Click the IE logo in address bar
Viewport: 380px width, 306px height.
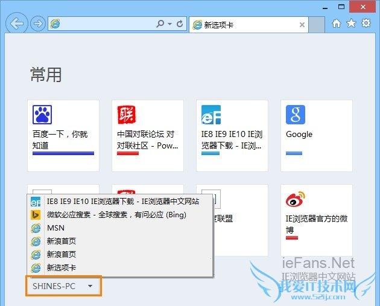click(x=55, y=24)
